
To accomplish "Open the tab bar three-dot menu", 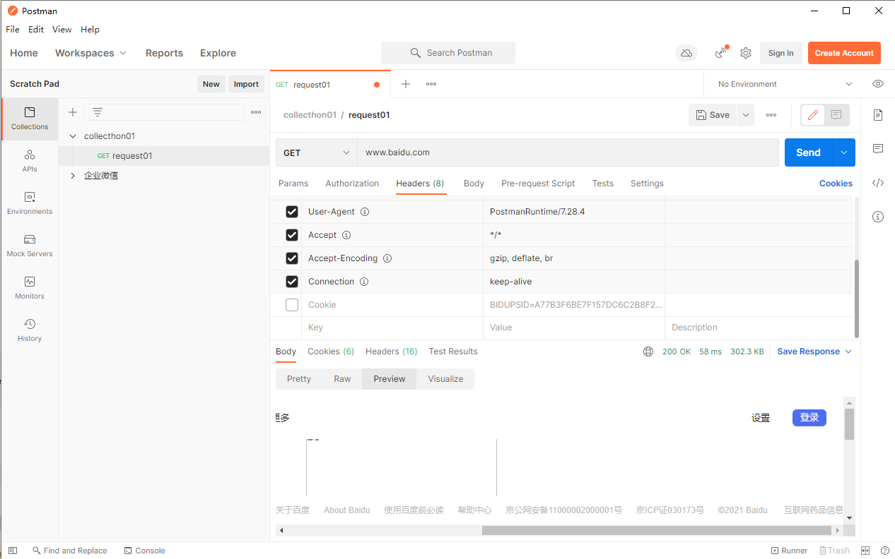I will coord(431,84).
